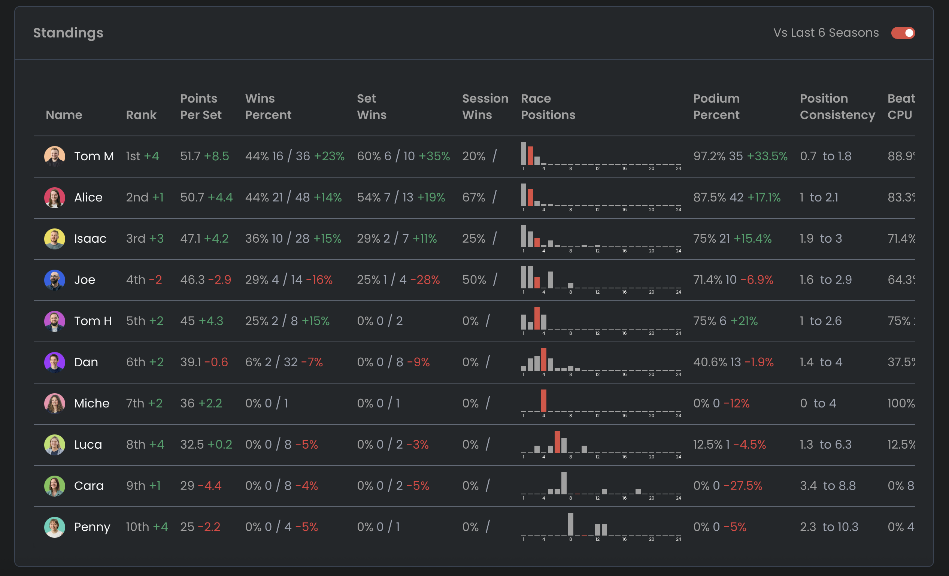Click Penny's teal avatar picture

click(x=54, y=527)
